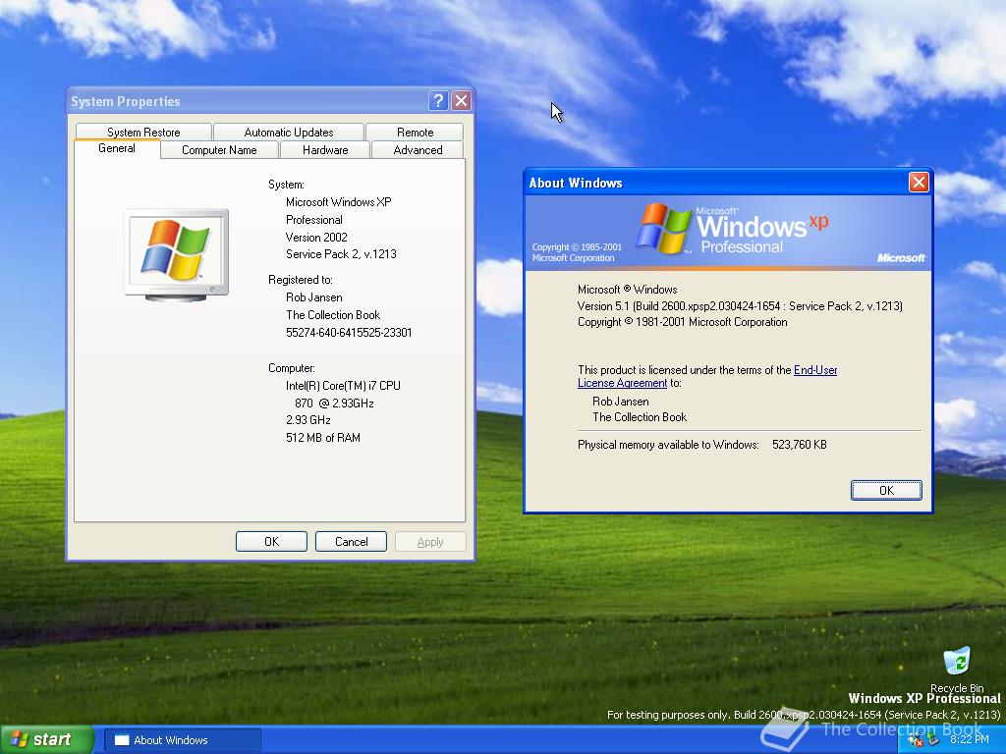Click the "2.93 GHz" speed text
The width and height of the screenshot is (1006, 754).
pos(307,420)
